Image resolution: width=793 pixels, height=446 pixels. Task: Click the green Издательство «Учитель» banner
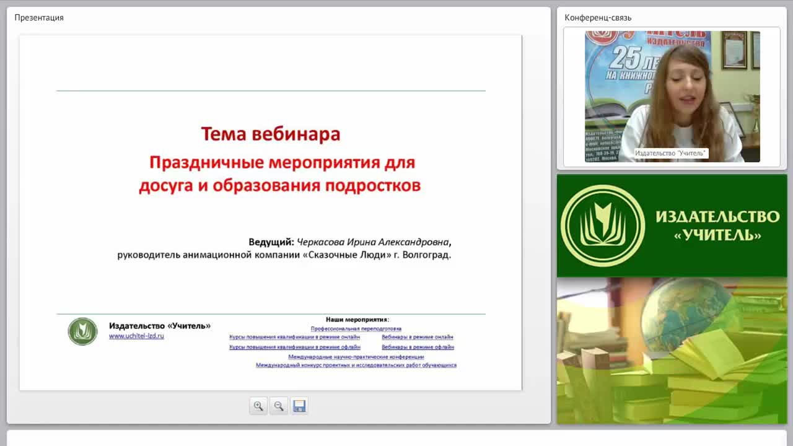(x=672, y=225)
